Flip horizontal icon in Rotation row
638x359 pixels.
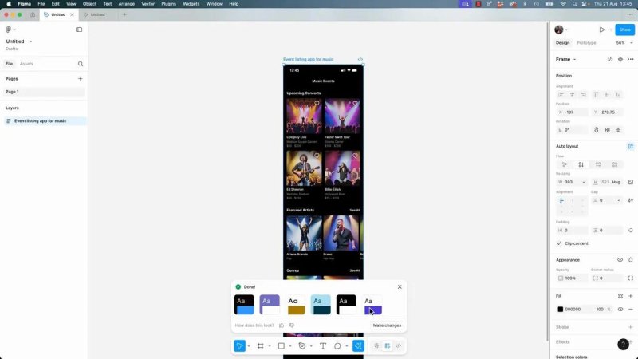(x=607, y=130)
